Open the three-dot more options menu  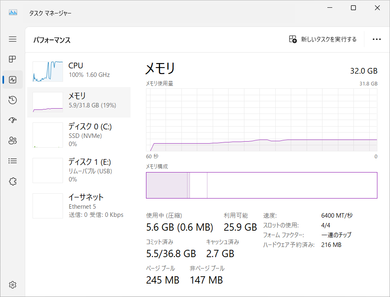[377, 39]
